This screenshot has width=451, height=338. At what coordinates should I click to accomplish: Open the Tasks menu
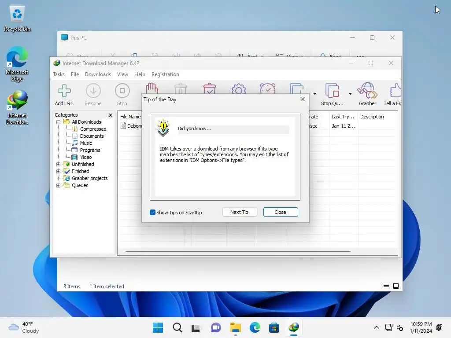point(59,74)
